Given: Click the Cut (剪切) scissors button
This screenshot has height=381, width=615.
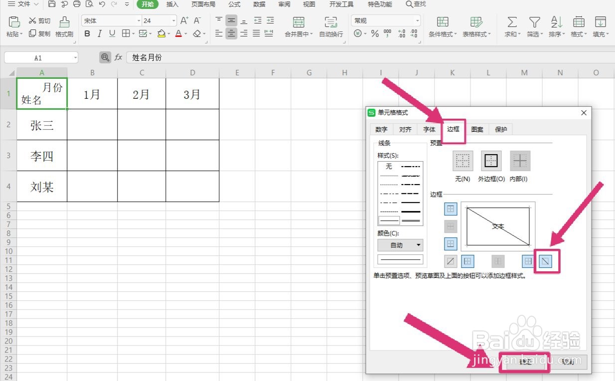Looking at the screenshot, I should tap(39, 21).
